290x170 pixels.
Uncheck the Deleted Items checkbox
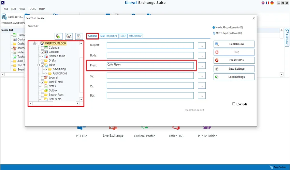pyautogui.click(x=43, y=56)
